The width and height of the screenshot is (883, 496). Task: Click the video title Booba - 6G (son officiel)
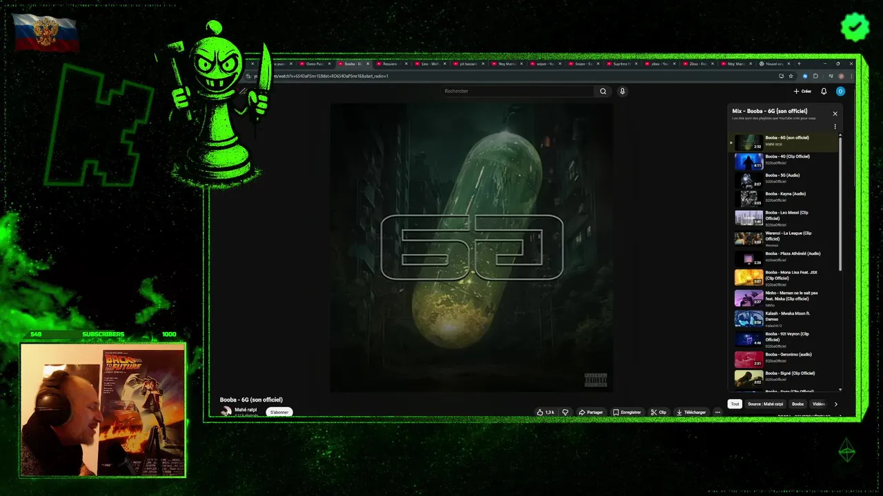tap(251, 400)
